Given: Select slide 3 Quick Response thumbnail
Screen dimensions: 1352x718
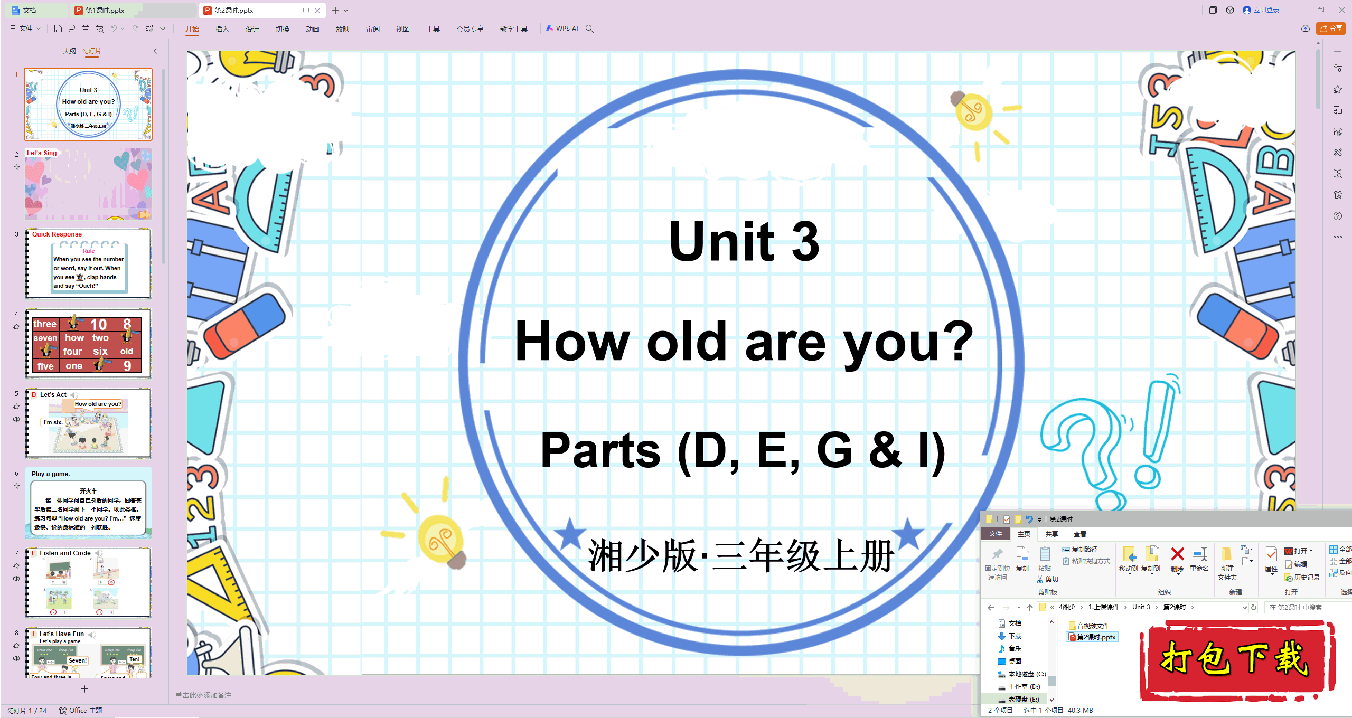Looking at the screenshot, I should 88,263.
